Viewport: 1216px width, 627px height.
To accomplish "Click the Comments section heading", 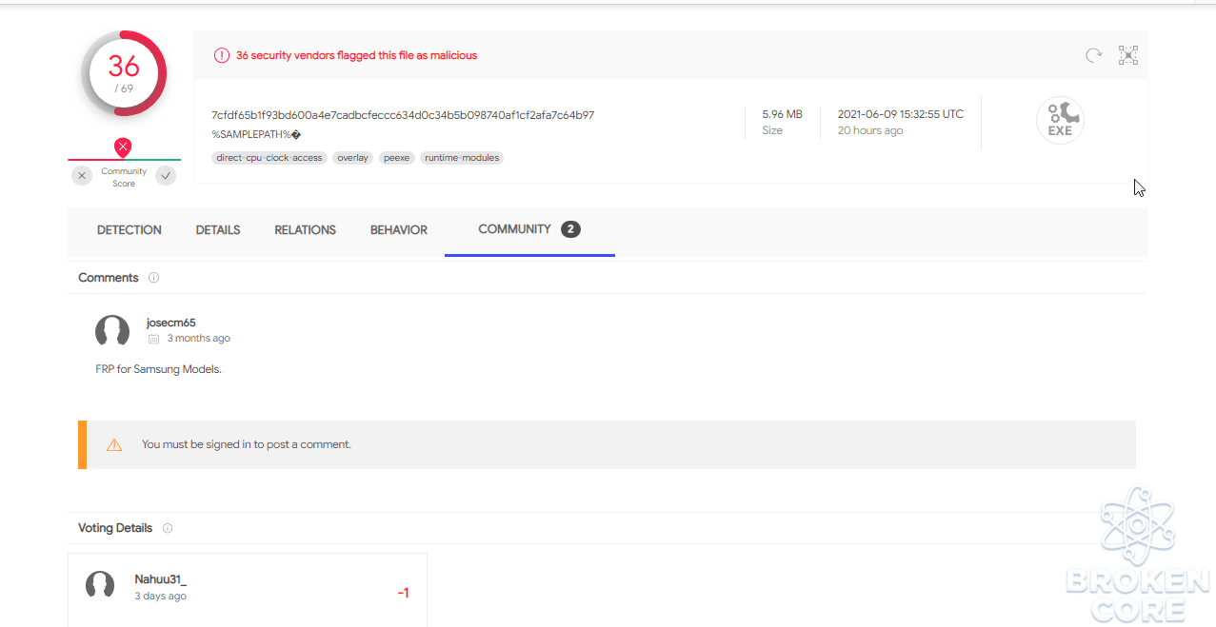I will 109,278.
